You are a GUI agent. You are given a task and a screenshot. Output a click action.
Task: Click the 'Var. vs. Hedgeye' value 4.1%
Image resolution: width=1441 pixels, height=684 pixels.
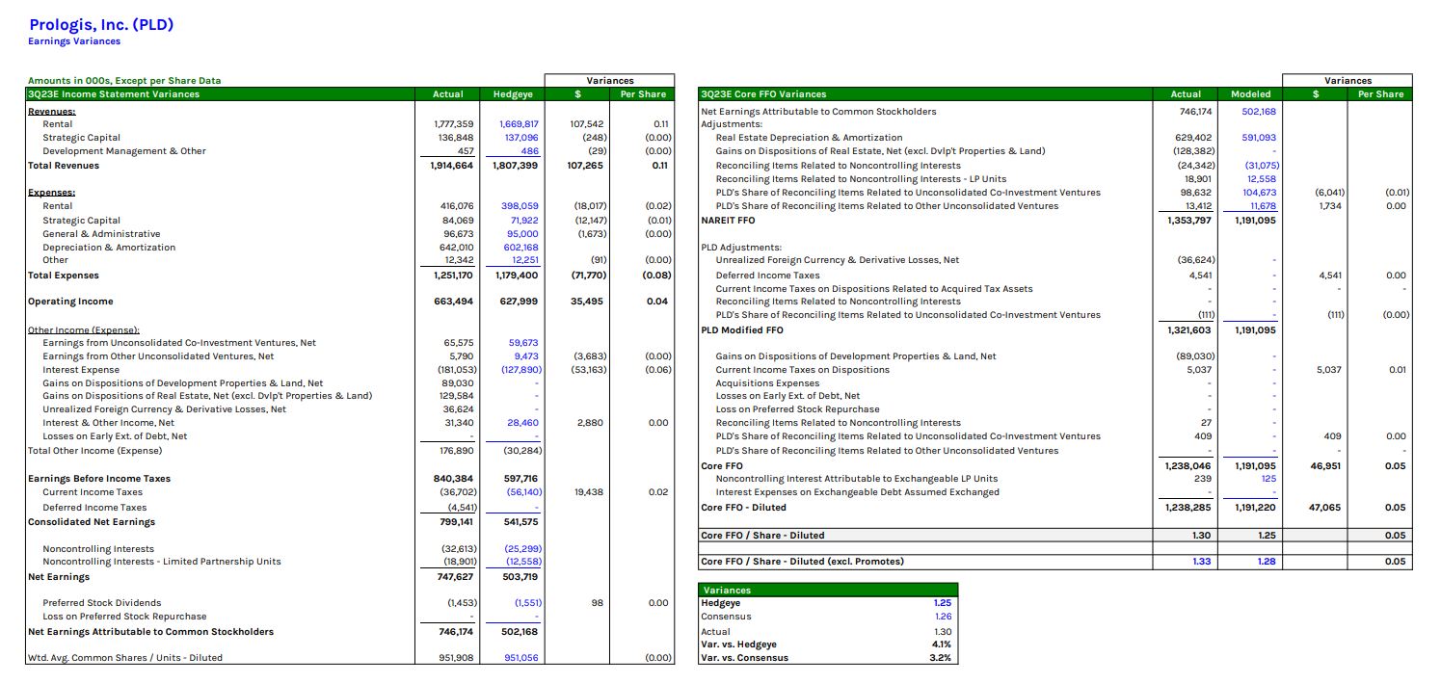tap(942, 645)
